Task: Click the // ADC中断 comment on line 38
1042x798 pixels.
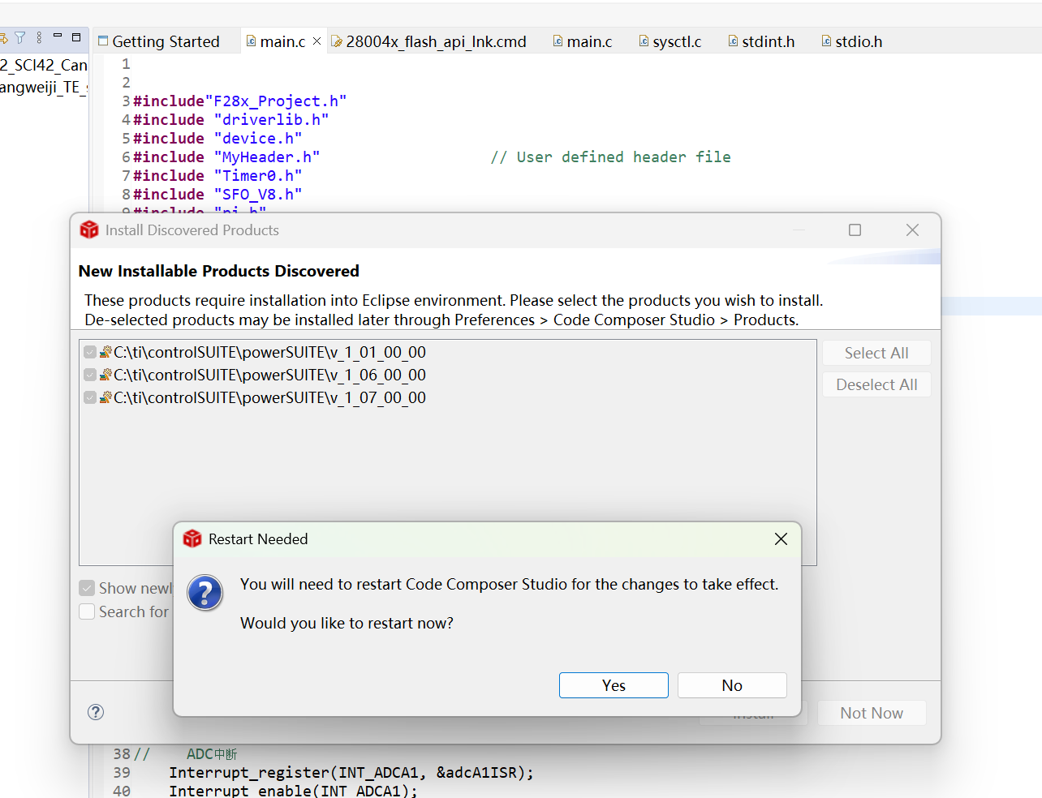Action: point(186,754)
